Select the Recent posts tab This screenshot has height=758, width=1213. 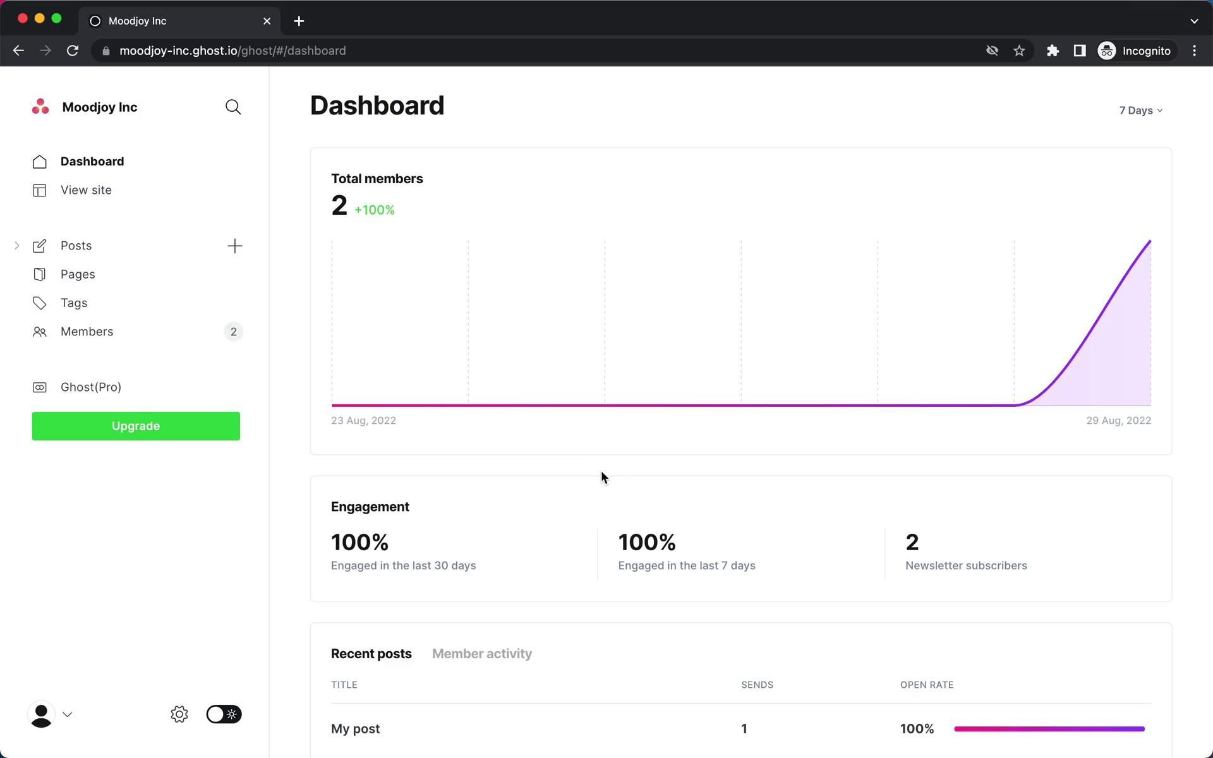click(x=371, y=654)
